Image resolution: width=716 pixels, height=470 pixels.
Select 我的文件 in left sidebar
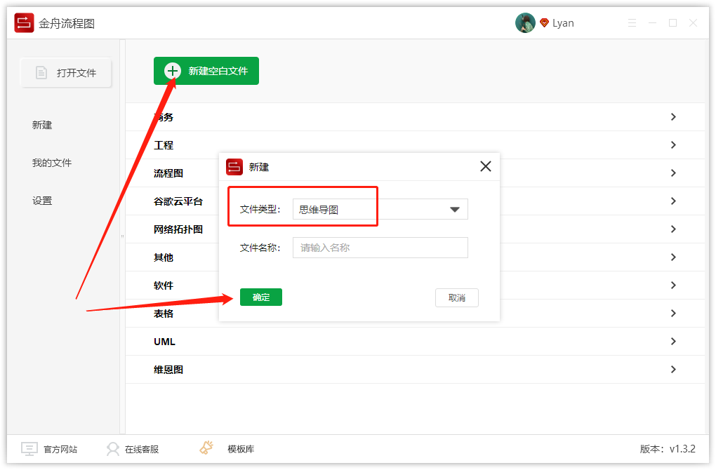point(52,163)
